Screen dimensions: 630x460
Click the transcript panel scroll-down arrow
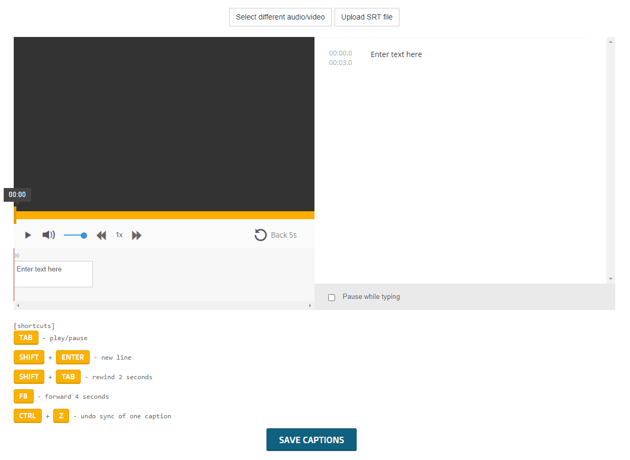610,278
